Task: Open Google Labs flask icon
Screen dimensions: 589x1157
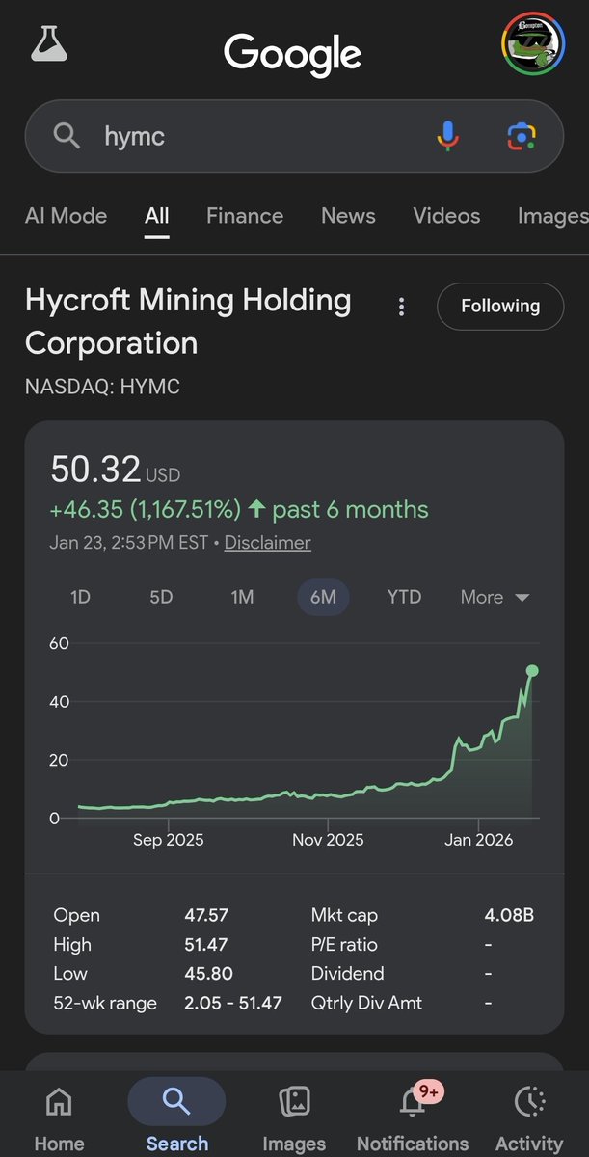Action: [x=49, y=43]
